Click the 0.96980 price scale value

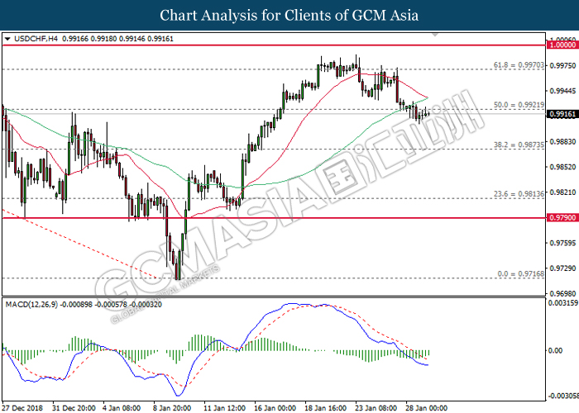point(562,293)
